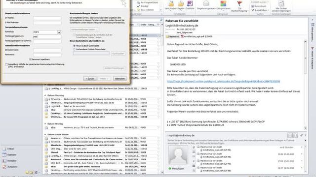
Task: Open Kalender in navigation pane
Action: point(9,155)
